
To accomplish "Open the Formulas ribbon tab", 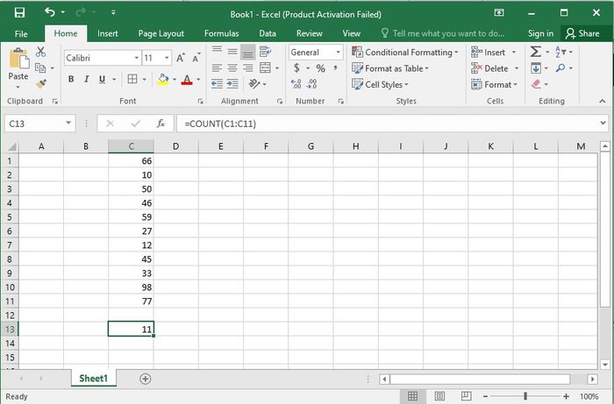I will [x=221, y=33].
